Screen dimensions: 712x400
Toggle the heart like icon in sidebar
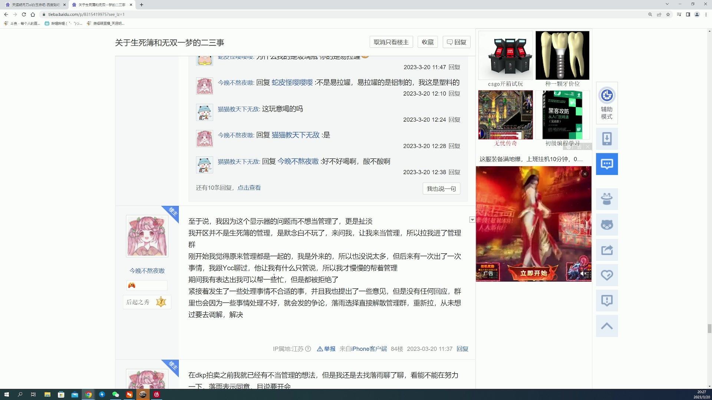point(607,275)
